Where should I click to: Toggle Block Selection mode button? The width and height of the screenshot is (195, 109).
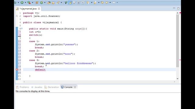(x=79, y=2)
